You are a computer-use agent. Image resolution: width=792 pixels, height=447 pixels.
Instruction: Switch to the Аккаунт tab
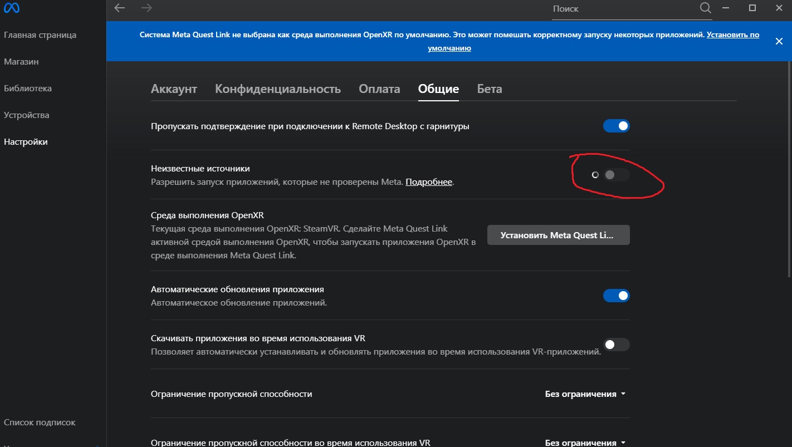coord(174,89)
